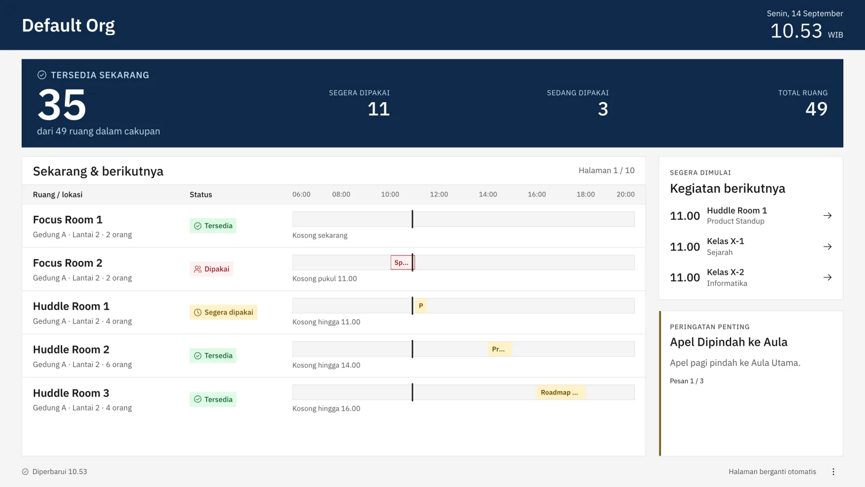
Task: Click the Huddle Room 3 room name
Action: pos(71,393)
